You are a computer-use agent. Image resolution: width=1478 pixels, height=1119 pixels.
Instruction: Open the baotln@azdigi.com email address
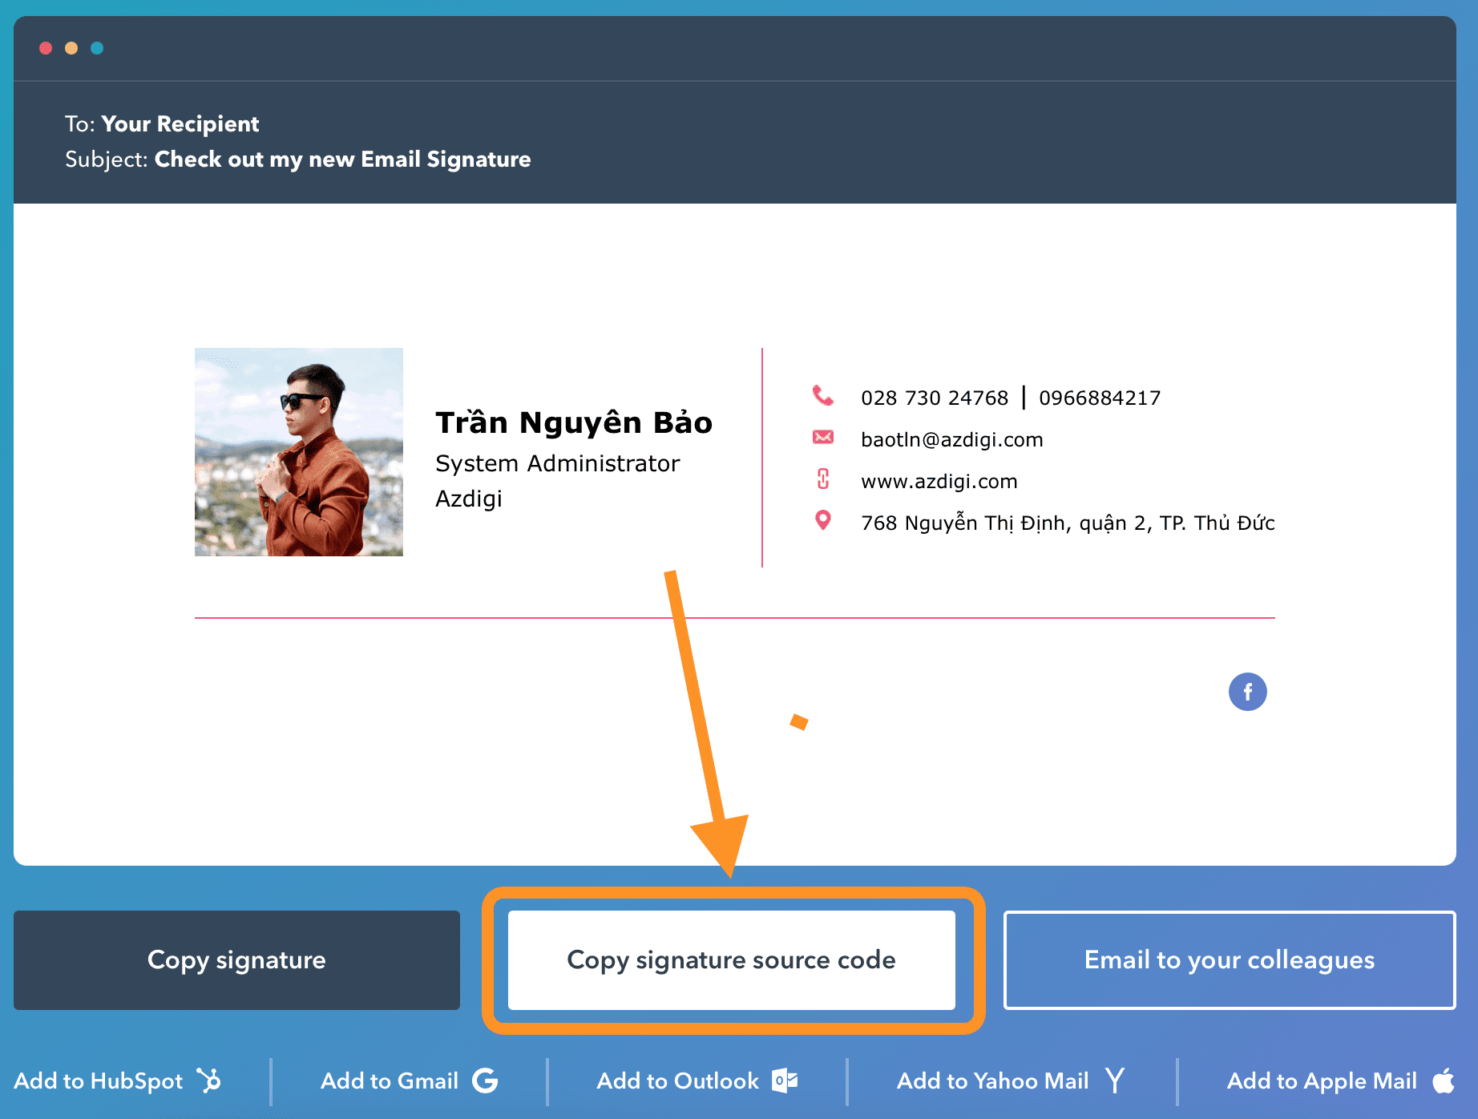point(951,440)
